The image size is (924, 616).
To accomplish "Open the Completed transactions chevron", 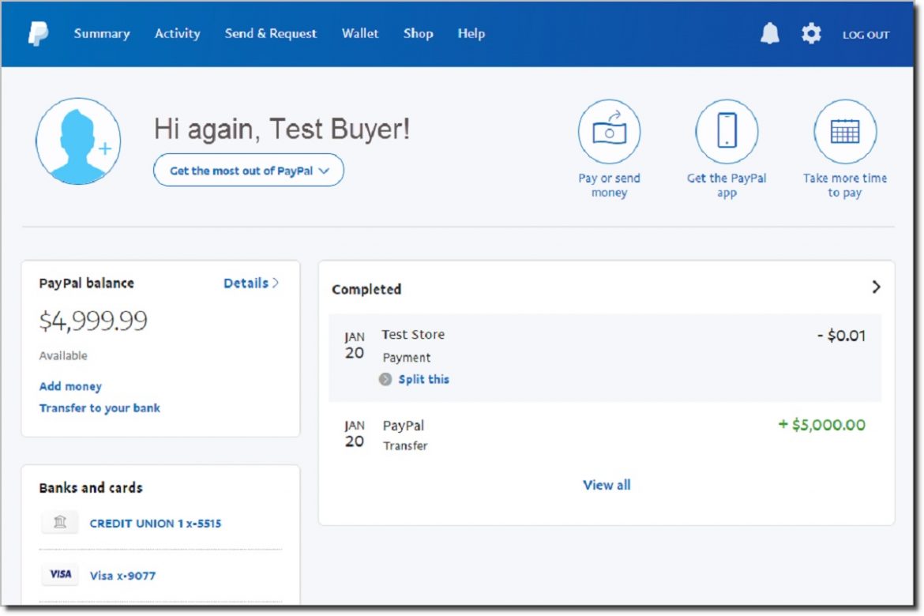I will tap(876, 287).
